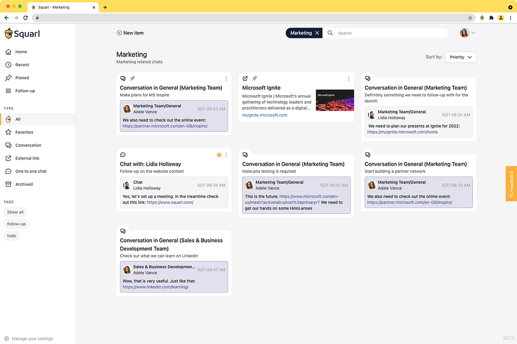Screen dimensions: 517x344
Task: Click chat bubble icon on Lidia Holloway card
Action: click(123, 155)
